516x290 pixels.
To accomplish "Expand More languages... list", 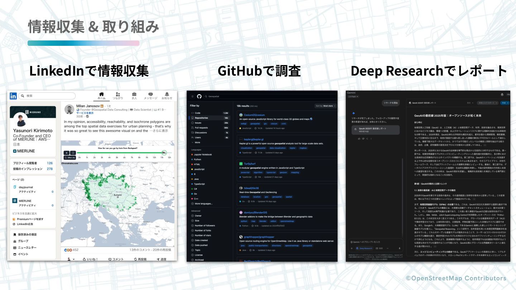I will point(202,204).
